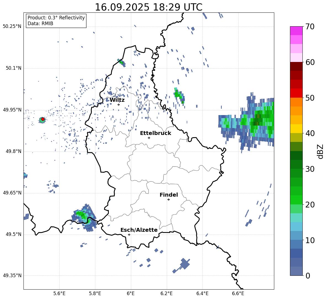Click the Data: RMIB text
Viewport: 327px width, 299px height.
40,24
